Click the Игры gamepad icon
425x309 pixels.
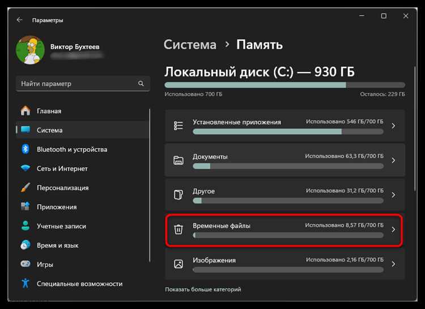(x=25, y=264)
